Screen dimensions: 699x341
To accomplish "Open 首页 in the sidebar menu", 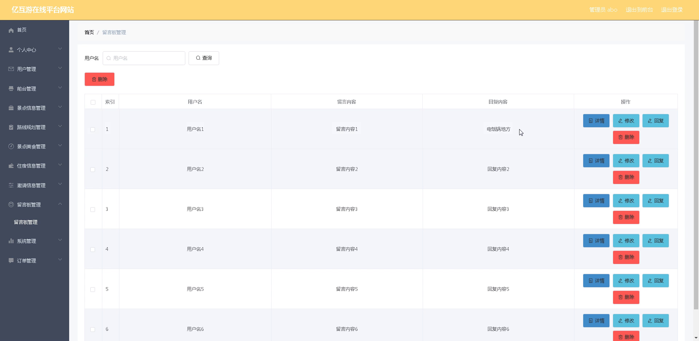I will point(35,30).
